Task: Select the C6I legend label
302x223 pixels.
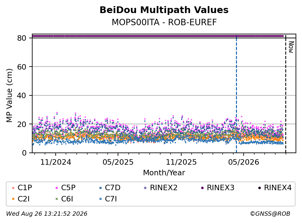Action: pos(67,199)
